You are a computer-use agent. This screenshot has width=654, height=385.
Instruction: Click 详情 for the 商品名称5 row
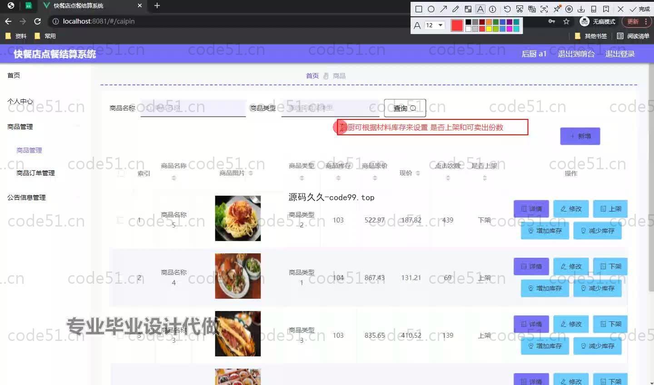pyautogui.click(x=531, y=209)
